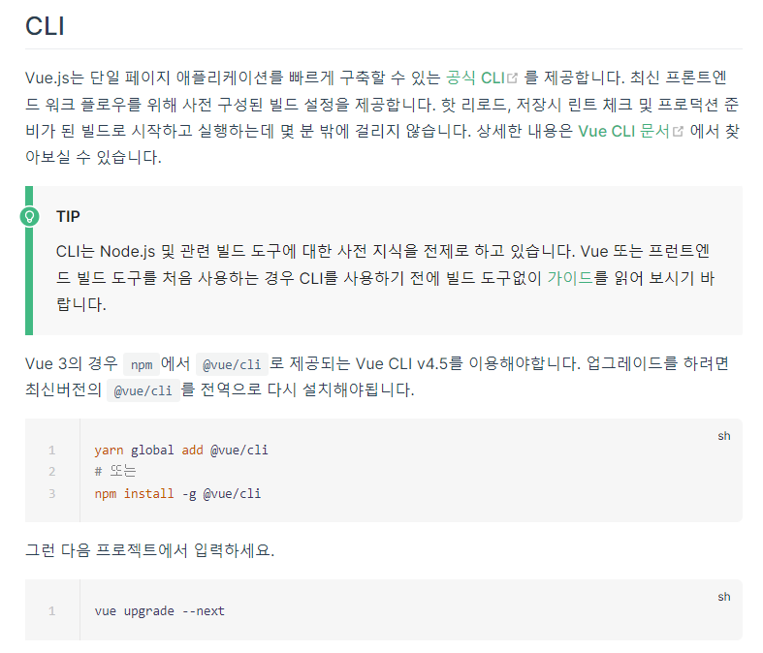Screen dimensions: 763x653
Task: Open the 공식 CLI link
Action: (475, 78)
